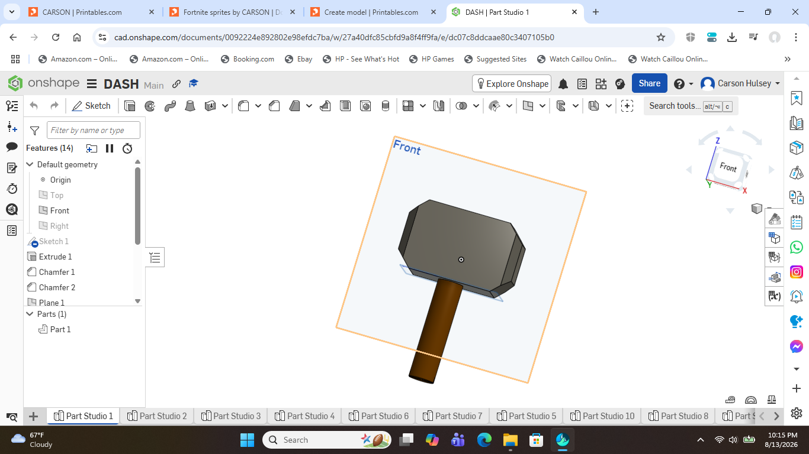Select the Extrude tool in the toolbar
This screenshot has height=454, width=809.
click(x=130, y=106)
